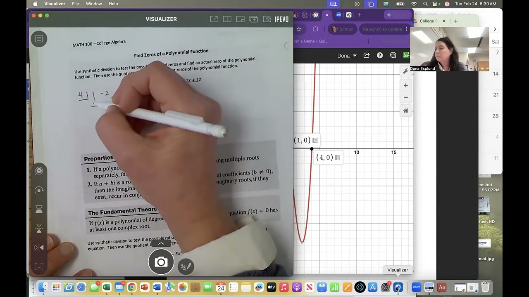Open new tab in the College window
Viewport: 529px width, 297px height.
[x=456, y=21]
